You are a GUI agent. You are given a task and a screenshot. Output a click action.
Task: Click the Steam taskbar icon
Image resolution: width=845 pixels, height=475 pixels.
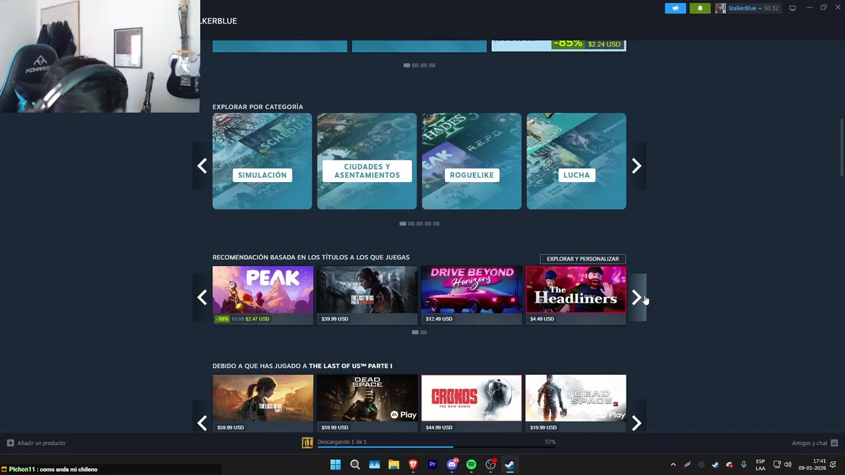[x=510, y=464]
